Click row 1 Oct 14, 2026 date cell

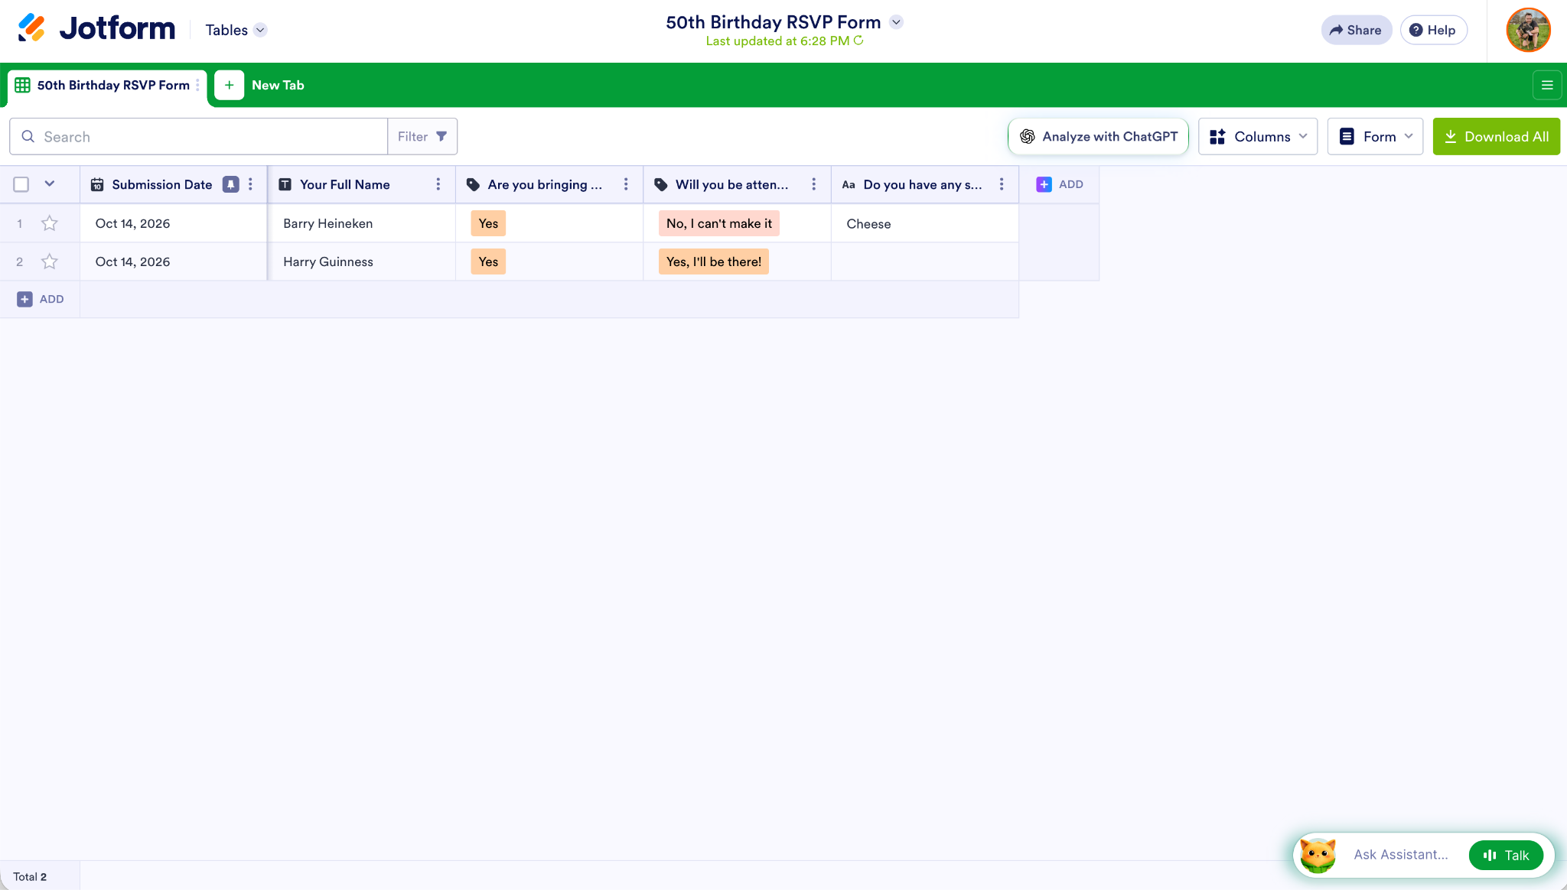tap(173, 223)
